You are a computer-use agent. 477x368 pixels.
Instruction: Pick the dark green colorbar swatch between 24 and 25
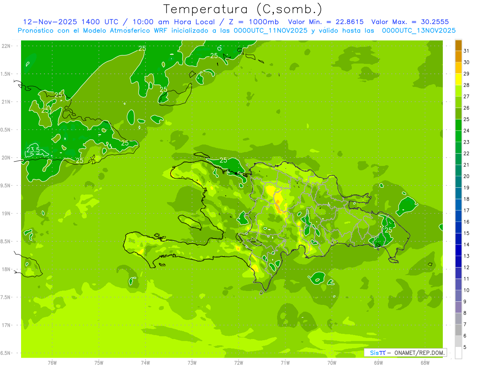pyautogui.click(x=458, y=125)
